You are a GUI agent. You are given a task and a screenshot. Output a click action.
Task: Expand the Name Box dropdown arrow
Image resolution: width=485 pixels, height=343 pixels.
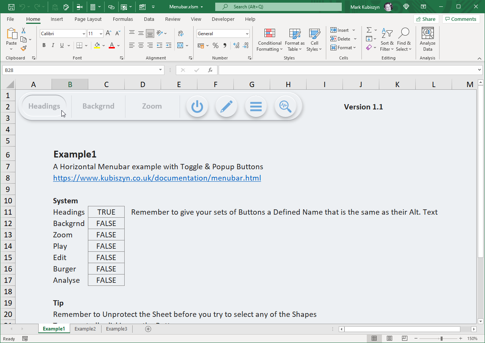pyautogui.click(x=161, y=70)
